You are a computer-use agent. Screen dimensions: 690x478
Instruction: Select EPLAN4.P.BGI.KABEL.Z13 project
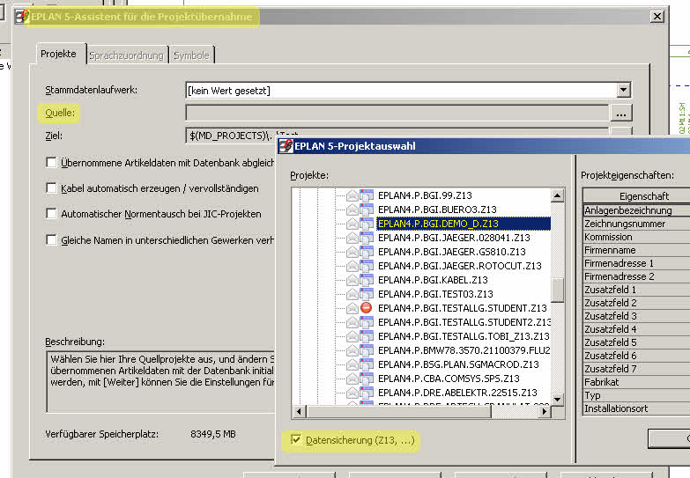tap(433, 280)
